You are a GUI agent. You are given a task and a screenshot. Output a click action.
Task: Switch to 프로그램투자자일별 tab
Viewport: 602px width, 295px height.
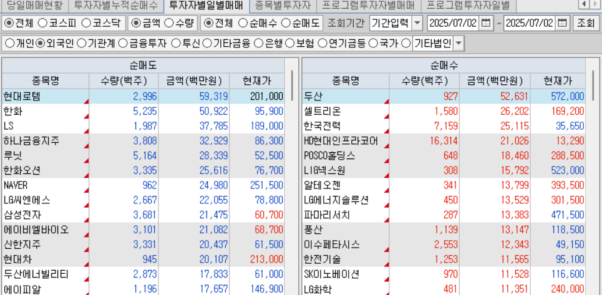(468, 5)
